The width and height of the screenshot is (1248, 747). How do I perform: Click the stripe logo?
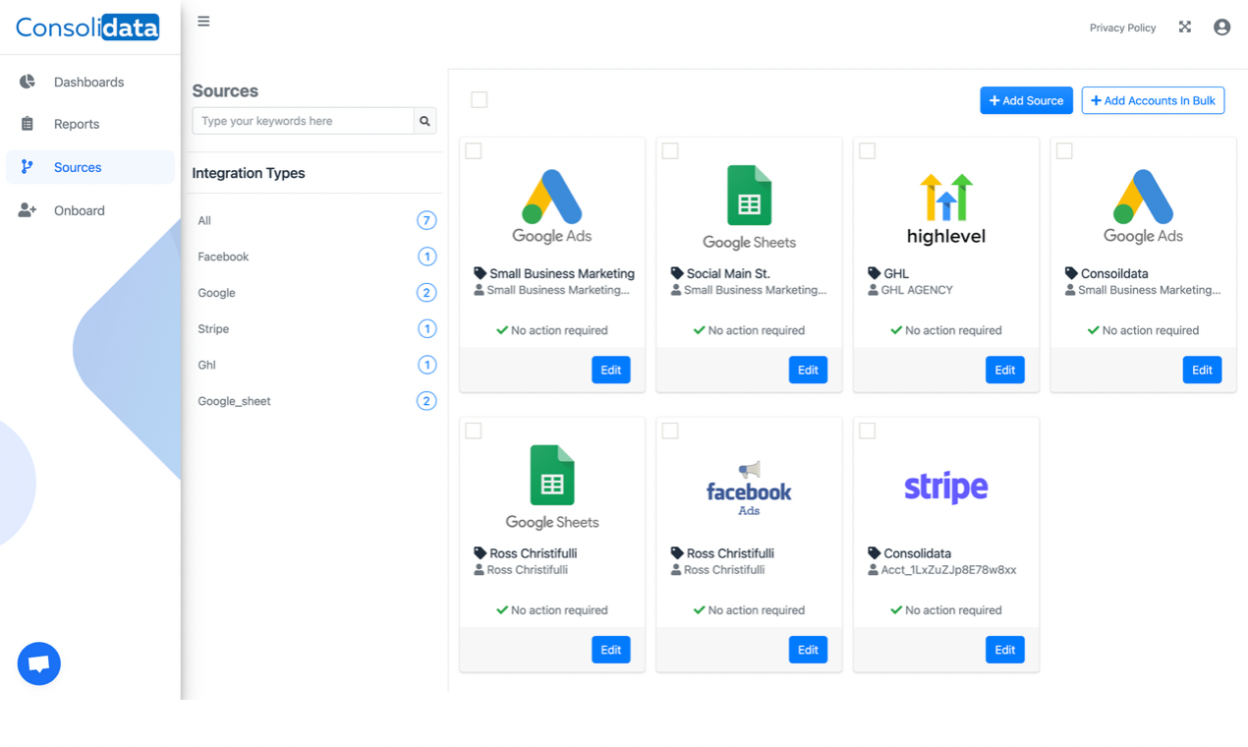pyautogui.click(x=946, y=487)
